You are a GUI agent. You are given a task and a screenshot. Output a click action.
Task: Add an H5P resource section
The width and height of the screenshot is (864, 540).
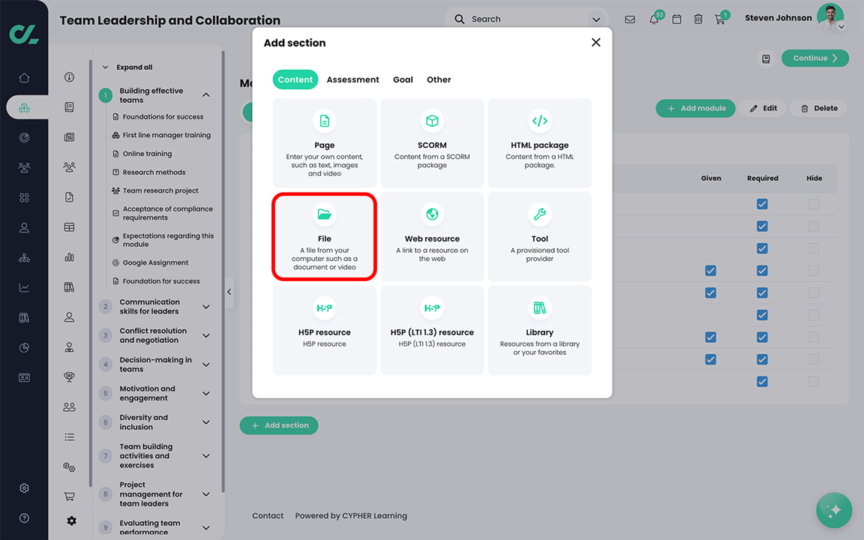[324, 330]
